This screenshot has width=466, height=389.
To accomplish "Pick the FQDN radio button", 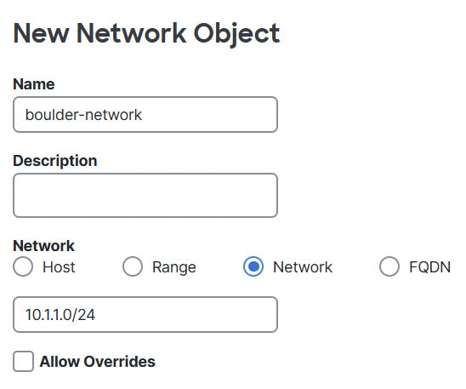I will point(389,266).
